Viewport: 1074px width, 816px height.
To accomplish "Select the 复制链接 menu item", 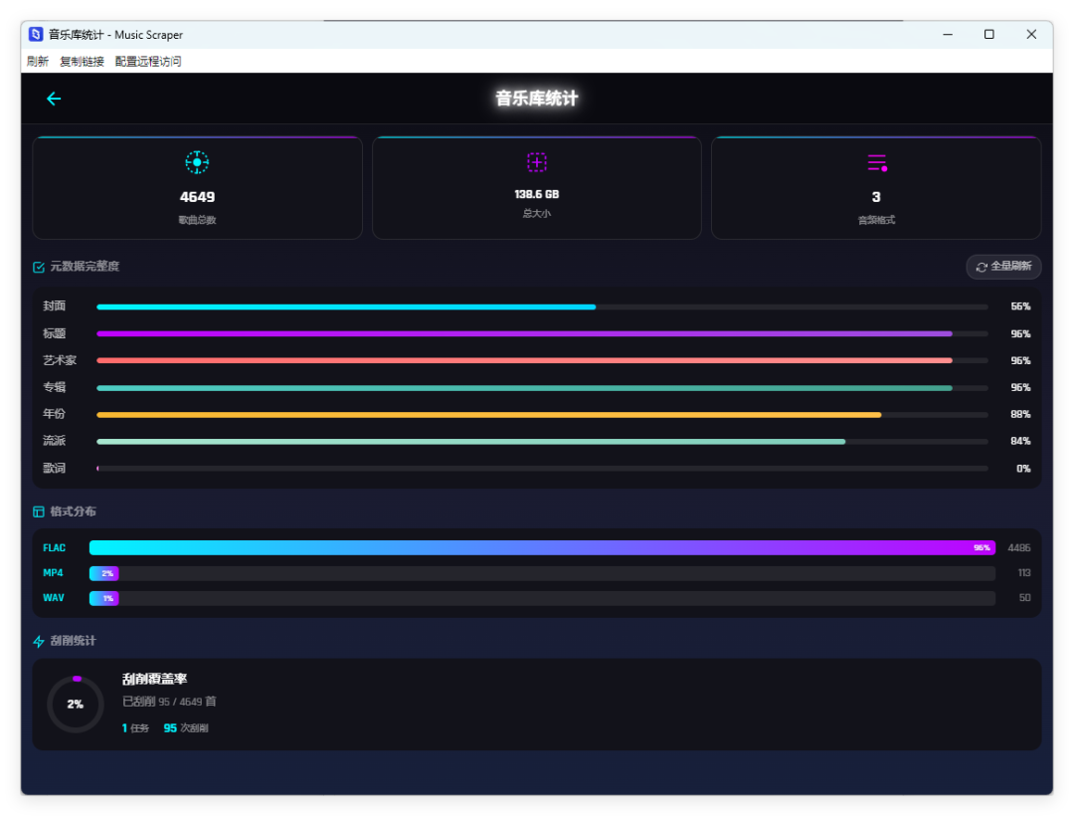I will tap(82, 61).
